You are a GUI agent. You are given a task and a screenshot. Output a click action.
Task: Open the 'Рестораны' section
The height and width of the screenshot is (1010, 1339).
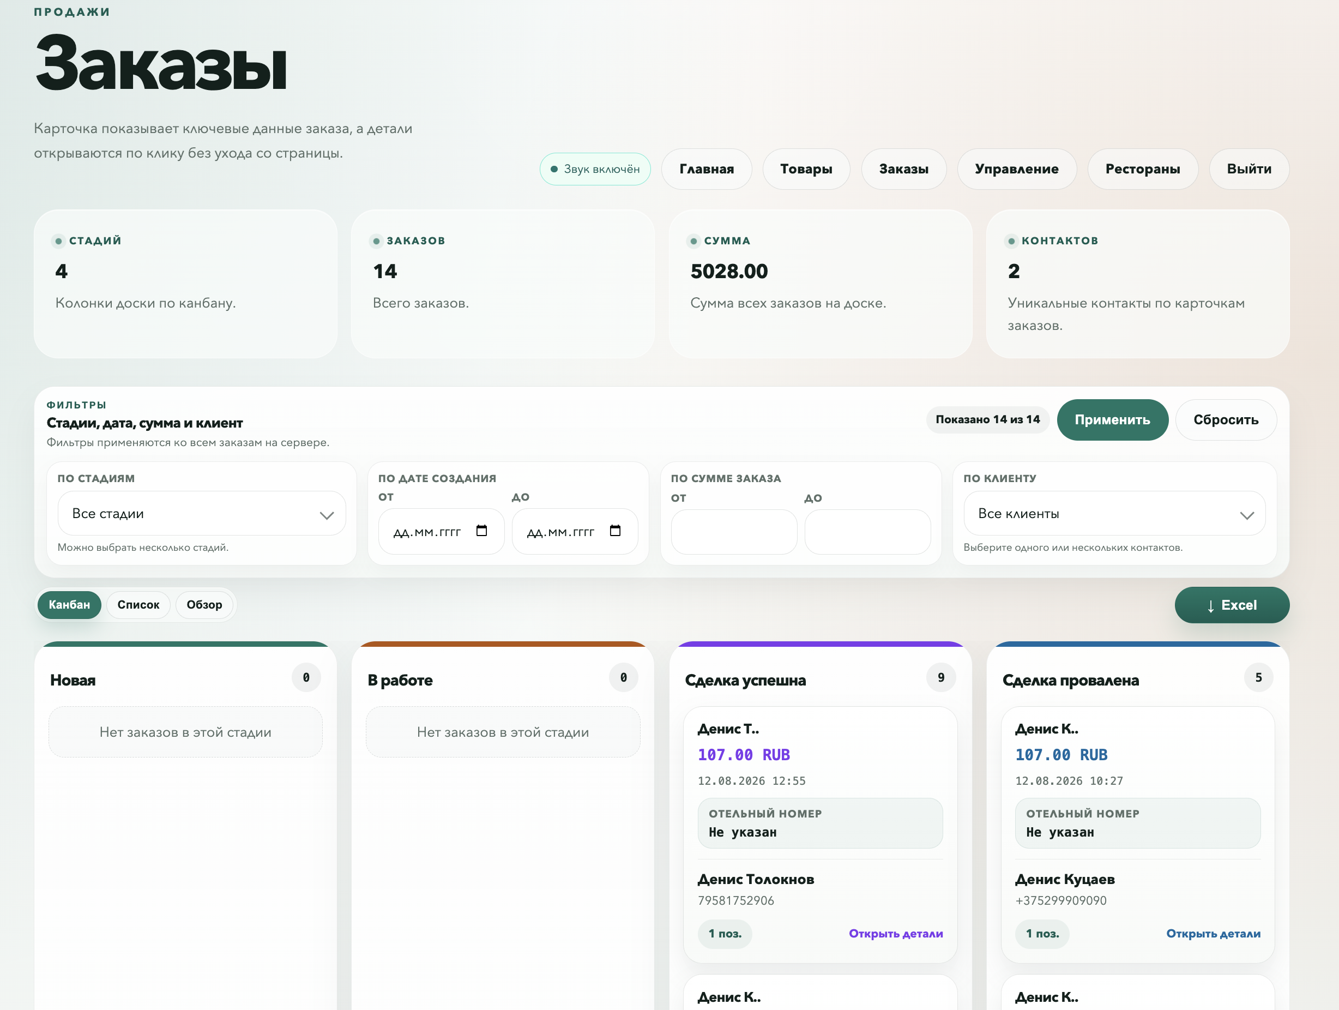(x=1142, y=169)
